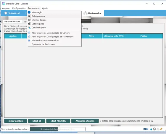Image resolution: width=166 pixels, height=134 pixels.
Task: Click the Start MISSING button
Action: tap(58, 121)
